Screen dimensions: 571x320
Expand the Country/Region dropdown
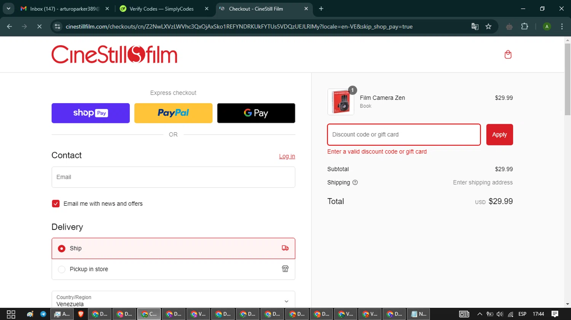coord(173,300)
